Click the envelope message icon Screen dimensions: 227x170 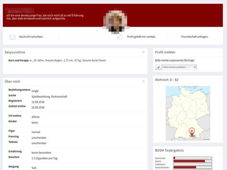pos(12,37)
